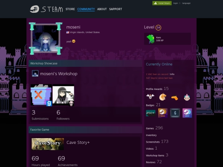Click the gold Steam 2023 badge

[x=163, y=113]
